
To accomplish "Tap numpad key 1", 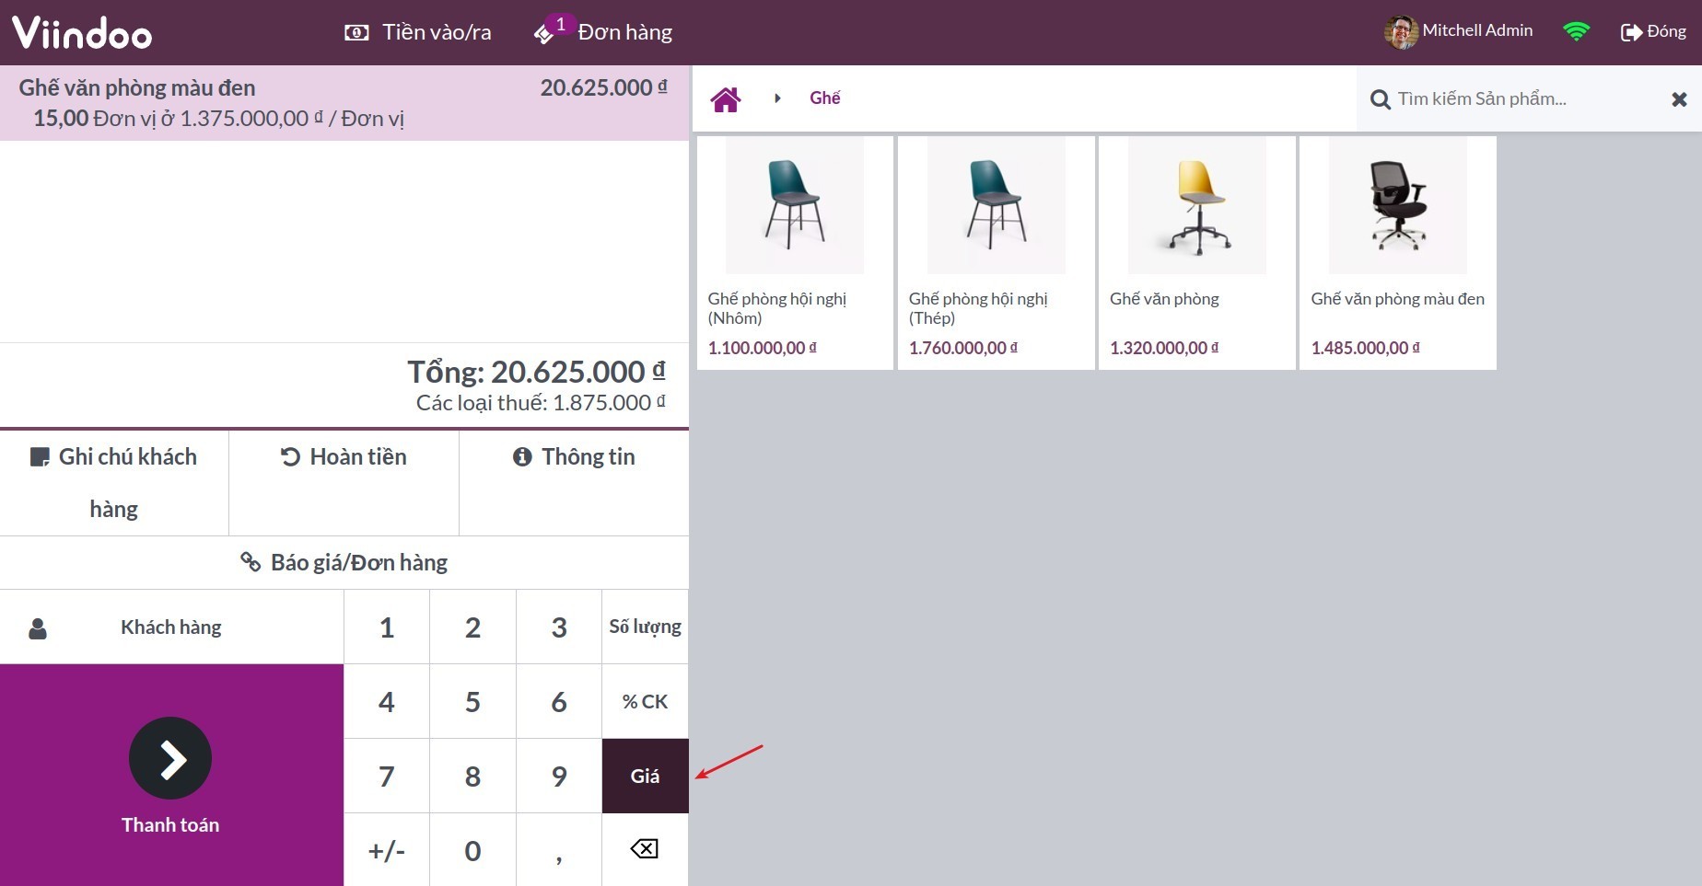I will (387, 627).
